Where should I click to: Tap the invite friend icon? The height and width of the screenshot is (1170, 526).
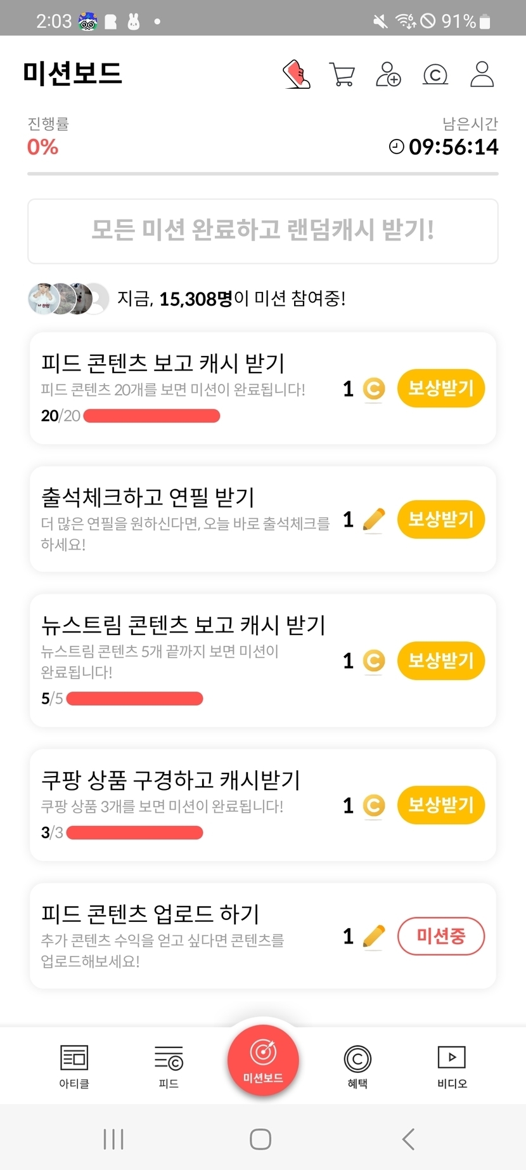tap(388, 75)
